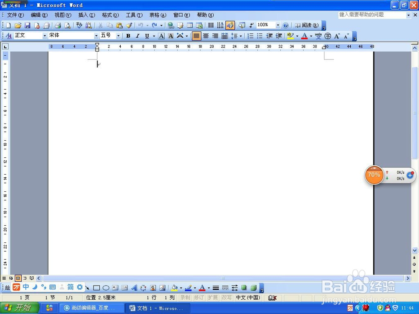Screen dimensions: 419x314
Task: Toggle bold formatting
Action: tap(128, 36)
